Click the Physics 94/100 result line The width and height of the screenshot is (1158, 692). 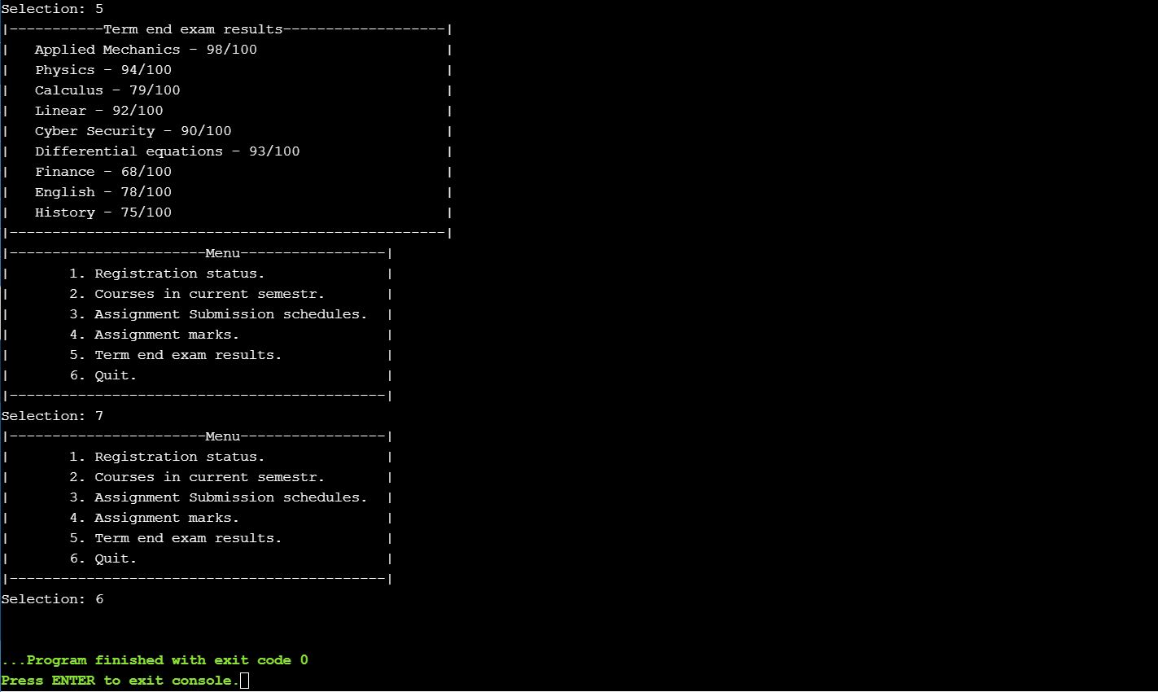pos(103,70)
